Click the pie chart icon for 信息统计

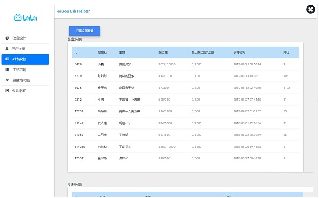click(x=8, y=38)
